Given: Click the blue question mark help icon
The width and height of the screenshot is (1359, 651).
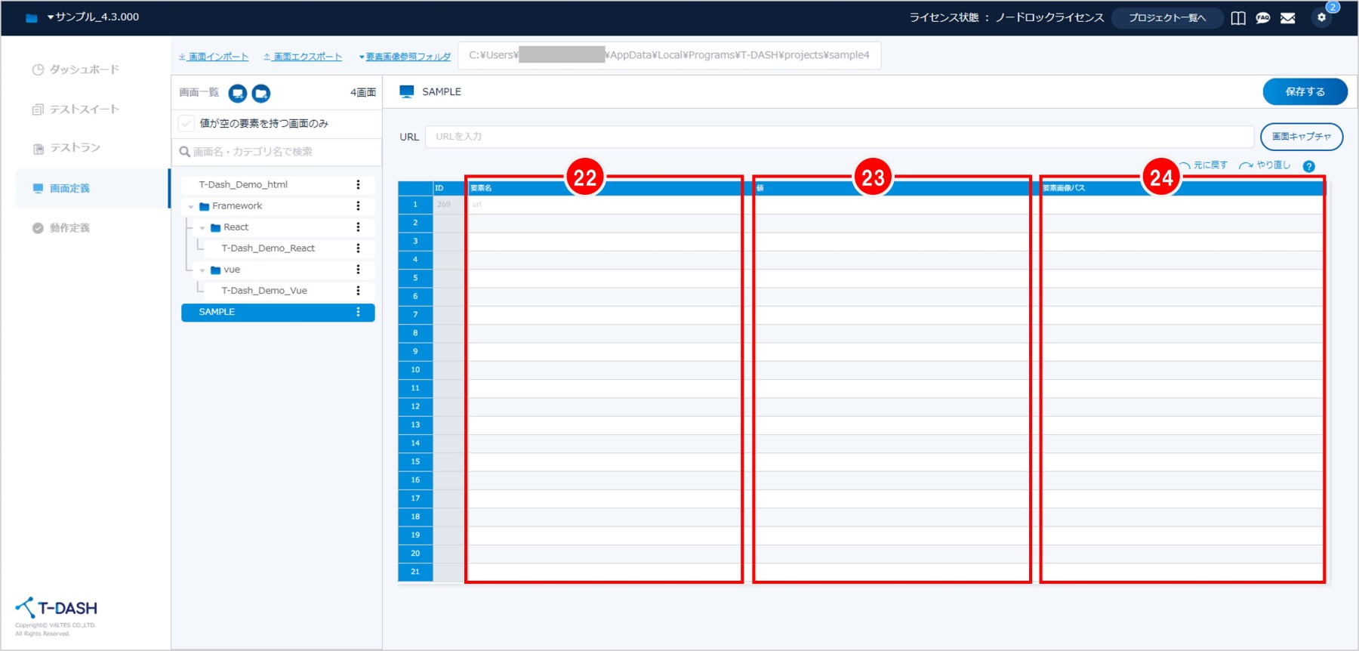Looking at the screenshot, I should coord(1309,166).
